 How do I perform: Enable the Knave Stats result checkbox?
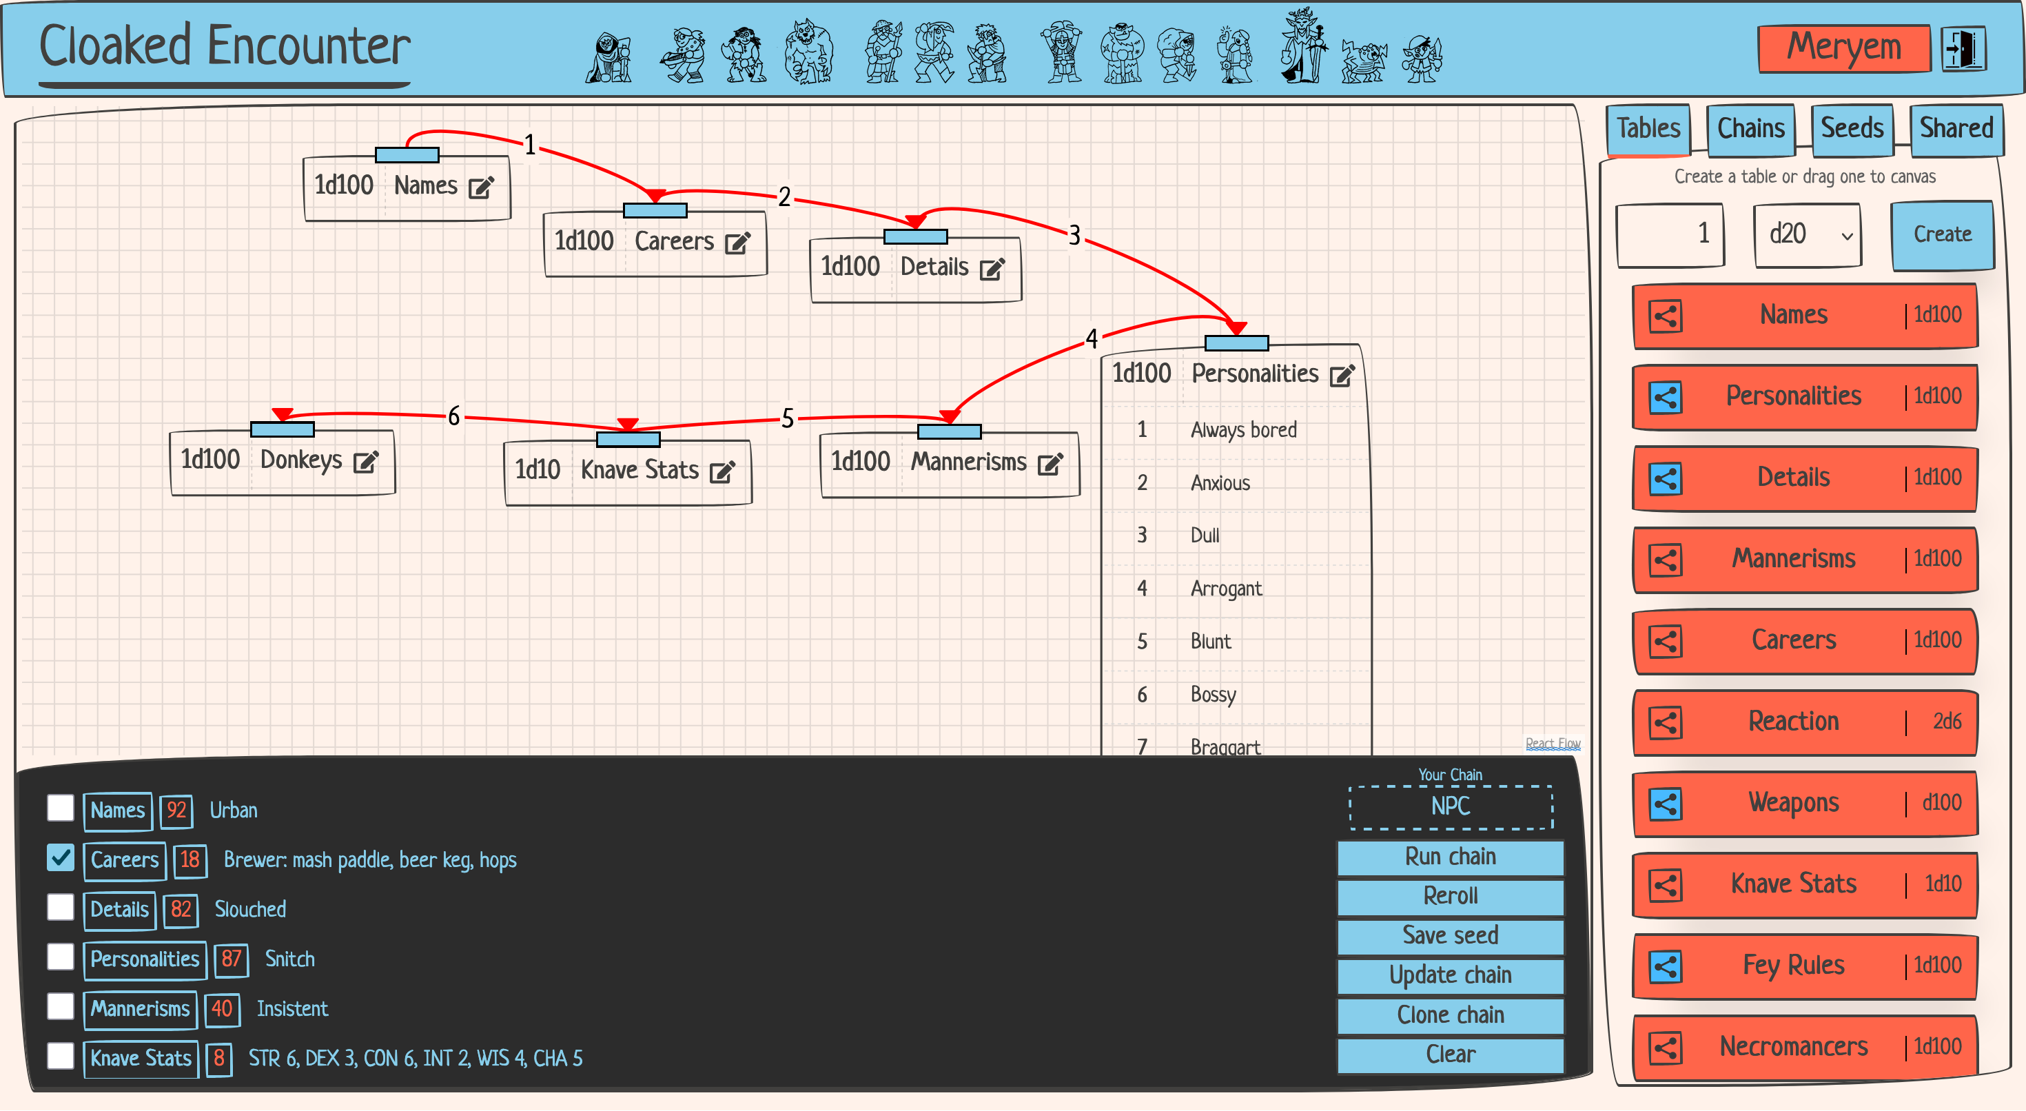pyautogui.click(x=61, y=1056)
